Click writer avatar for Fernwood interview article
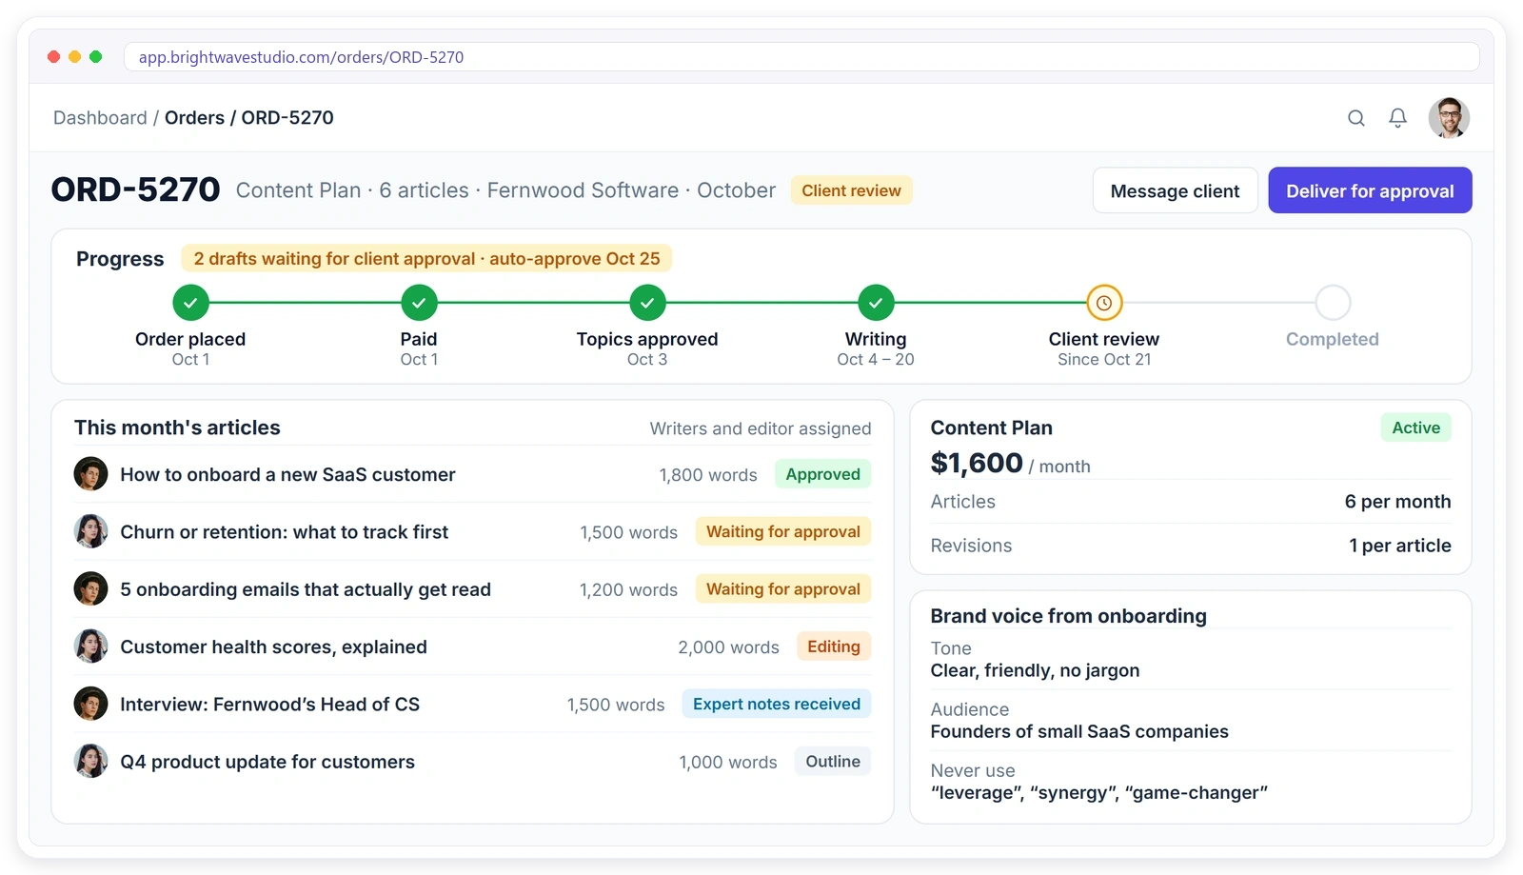 [x=90, y=704]
